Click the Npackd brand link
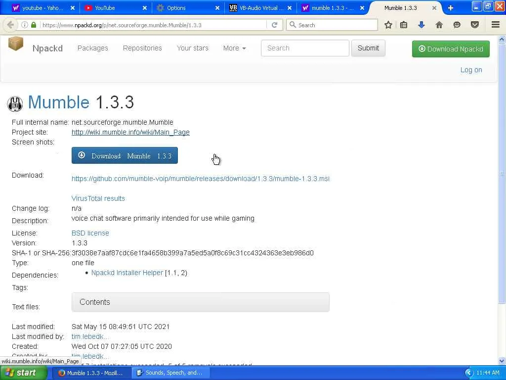The width and height of the screenshot is (506, 380). [47, 48]
